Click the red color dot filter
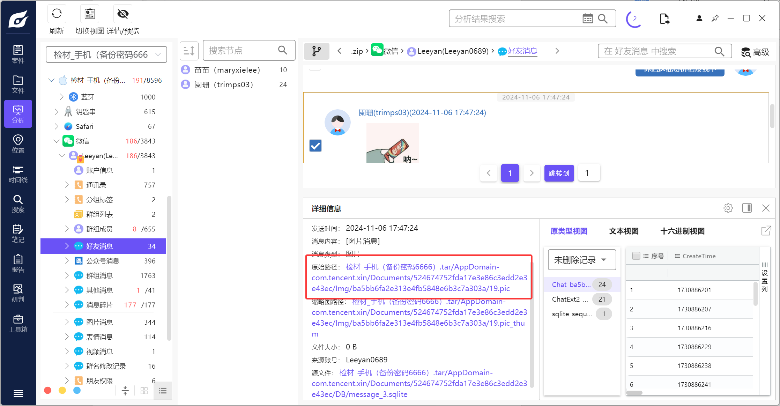This screenshot has height=406, width=780. pos(48,390)
